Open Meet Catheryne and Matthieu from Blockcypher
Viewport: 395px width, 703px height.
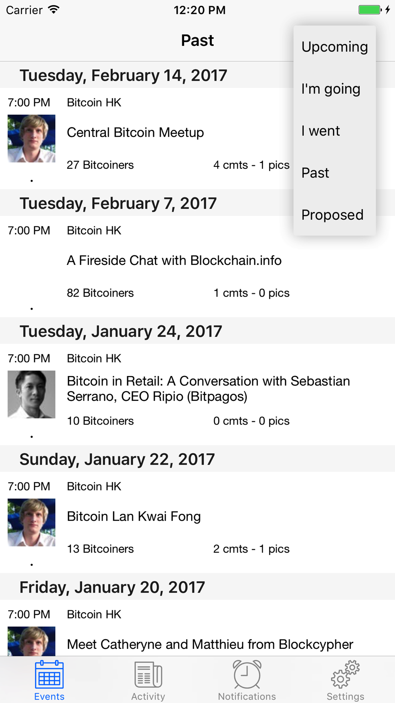pyautogui.click(x=210, y=644)
